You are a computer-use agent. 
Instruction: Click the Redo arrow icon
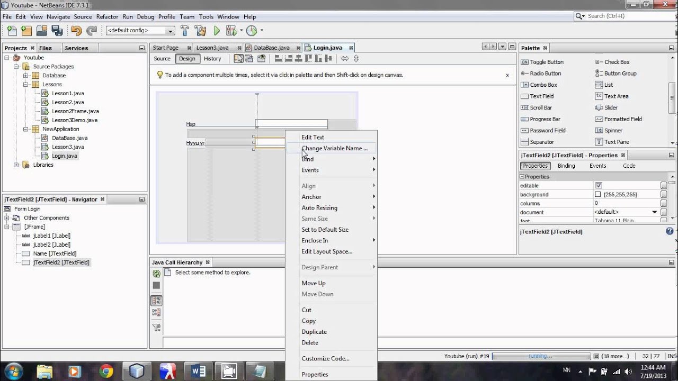point(92,31)
